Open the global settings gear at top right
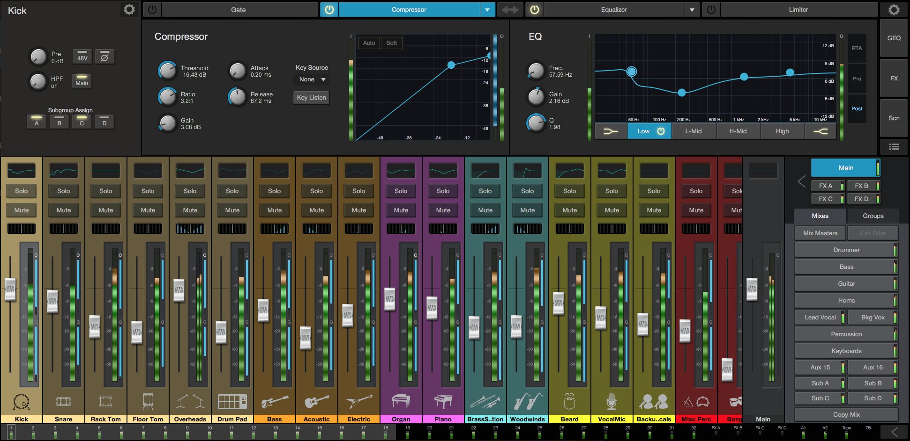 click(894, 10)
